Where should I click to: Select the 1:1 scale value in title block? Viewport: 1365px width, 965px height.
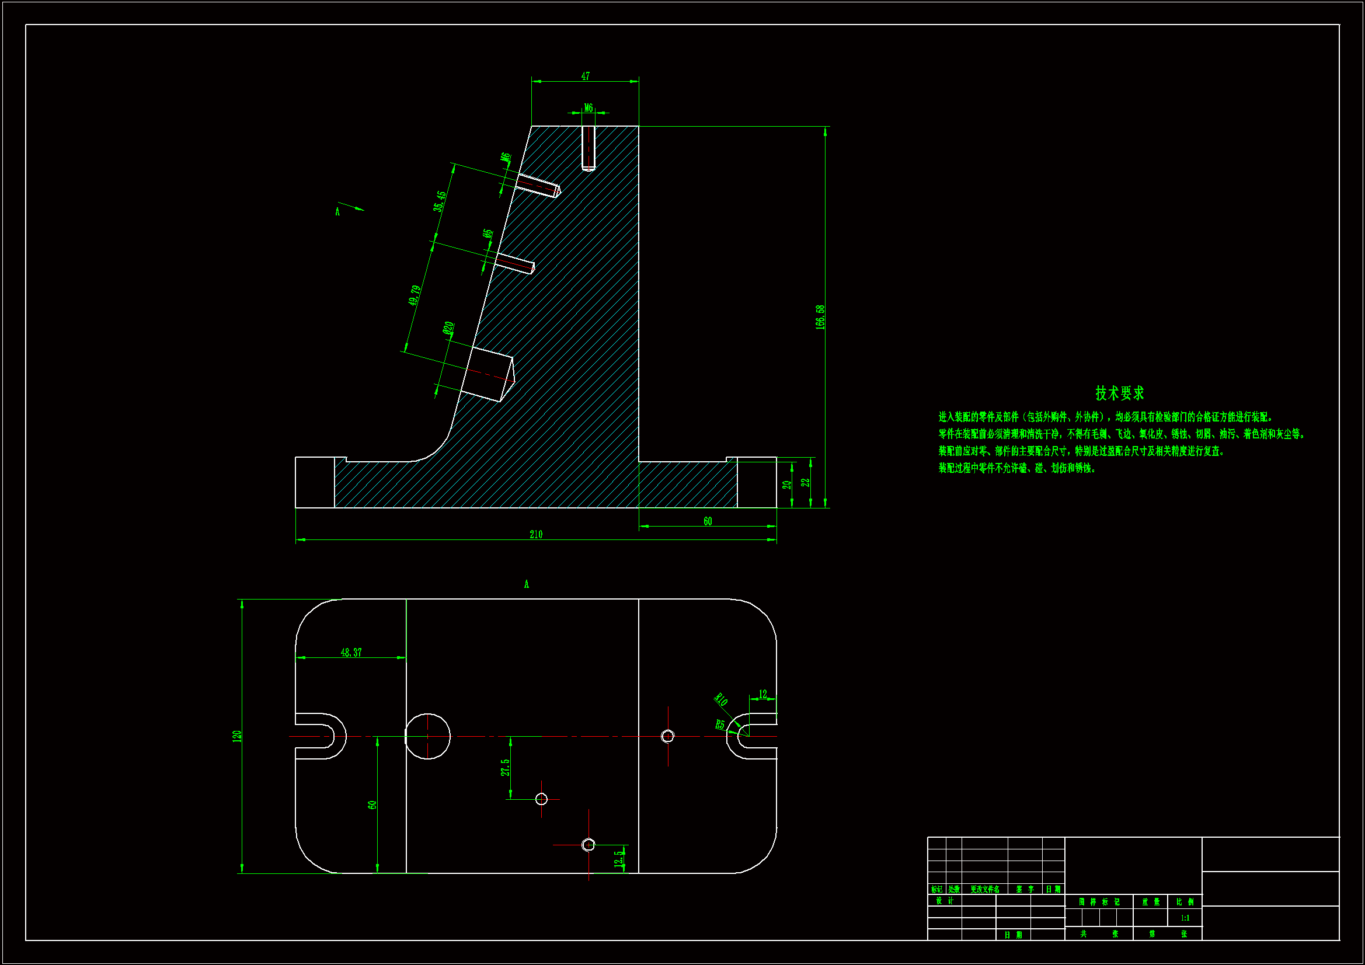pos(1185,918)
